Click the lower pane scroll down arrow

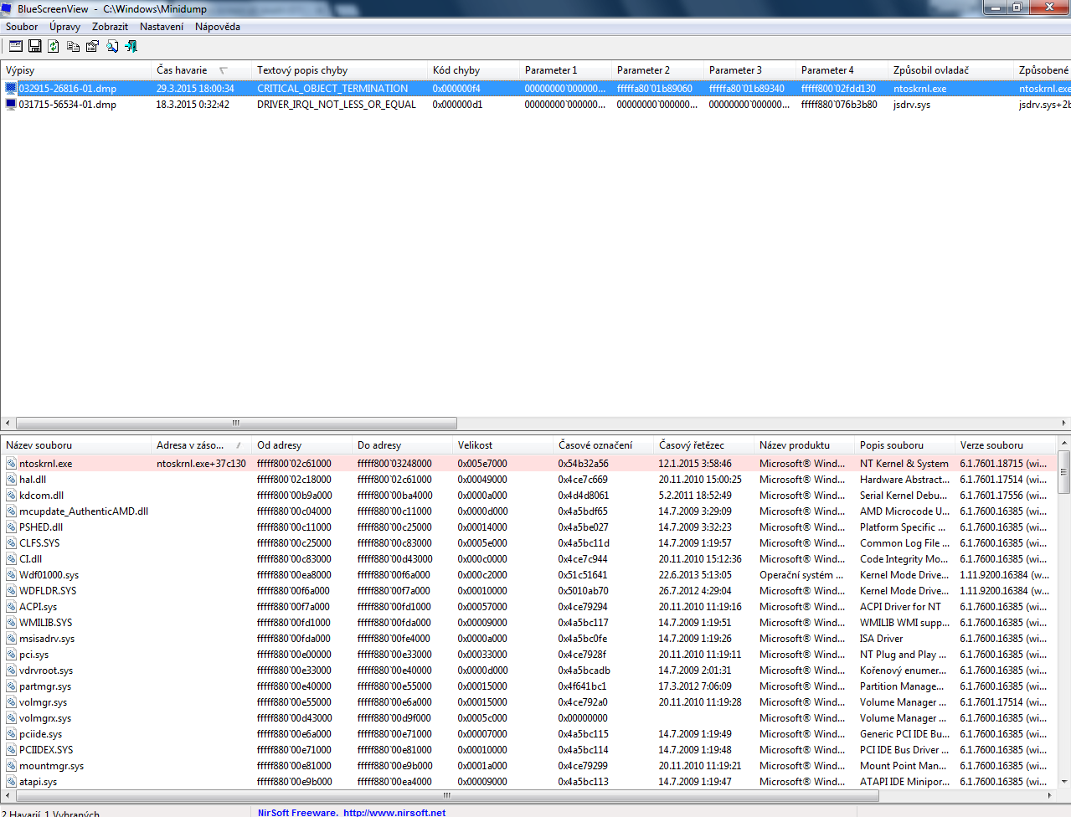(1063, 782)
